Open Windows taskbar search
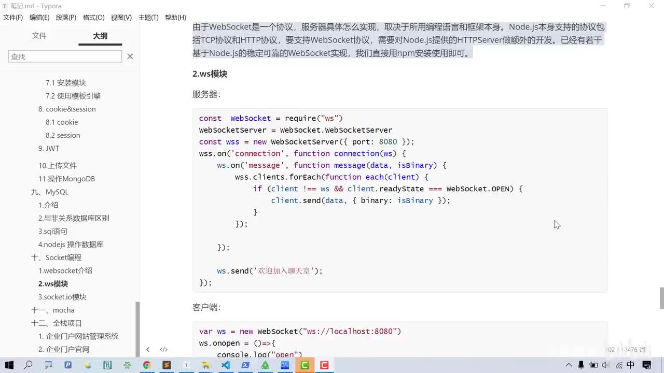 tap(29, 365)
